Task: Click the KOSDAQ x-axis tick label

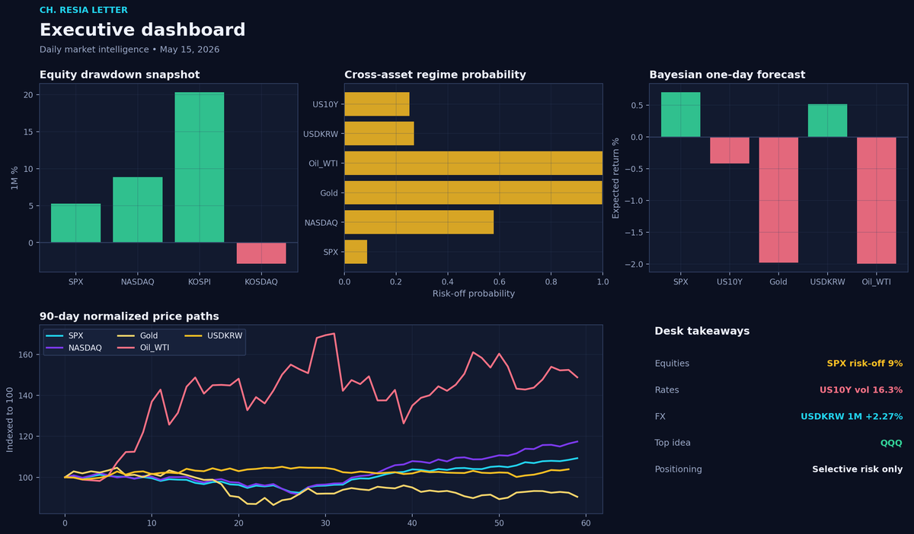Action: pyautogui.click(x=261, y=281)
